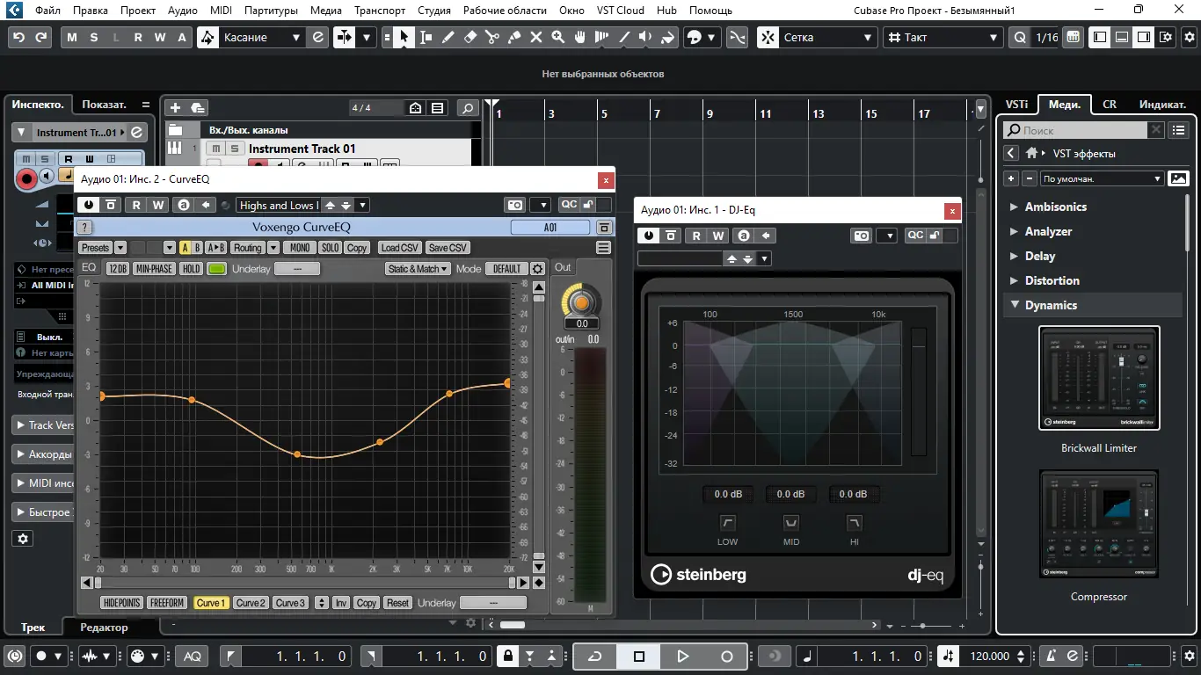Click the DJ-Eq MID band kill icon
Viewport: 1201px width, 675px height.
tap(791, 524)
